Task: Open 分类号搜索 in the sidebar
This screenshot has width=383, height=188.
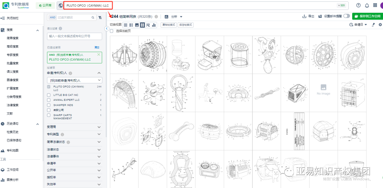Action: point(14,97)
